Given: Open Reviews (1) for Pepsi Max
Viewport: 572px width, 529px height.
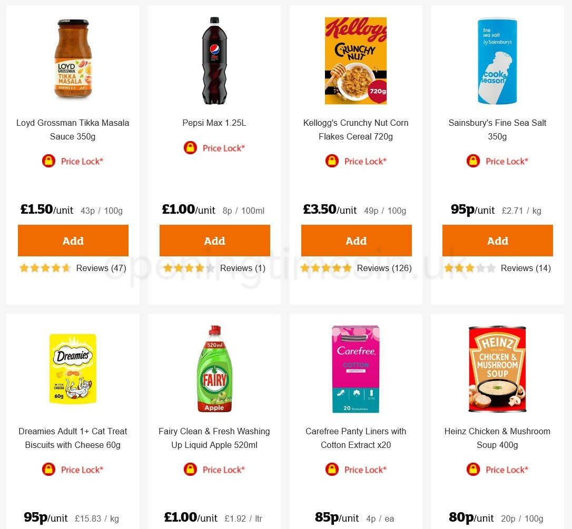Looking at the screenshot, I should point(242,268).
